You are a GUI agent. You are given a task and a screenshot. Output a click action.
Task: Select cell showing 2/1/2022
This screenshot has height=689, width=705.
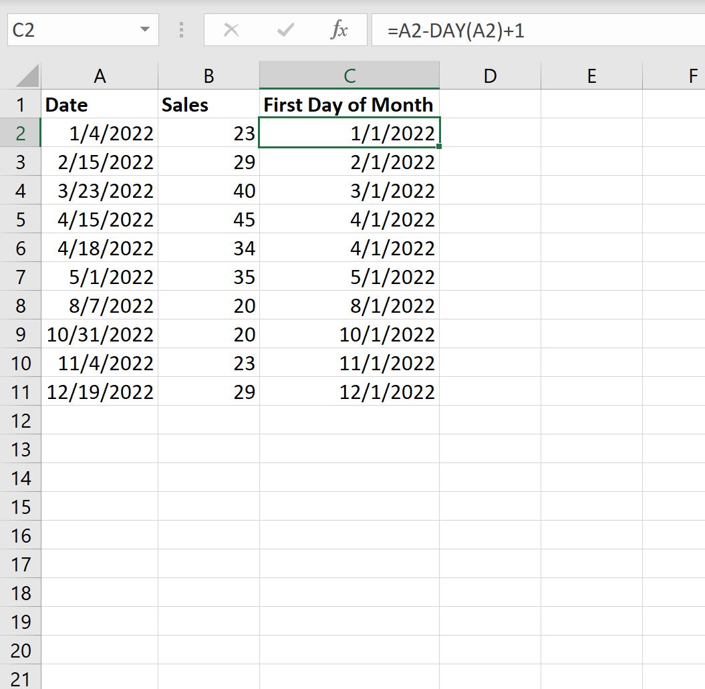point(349,162)
